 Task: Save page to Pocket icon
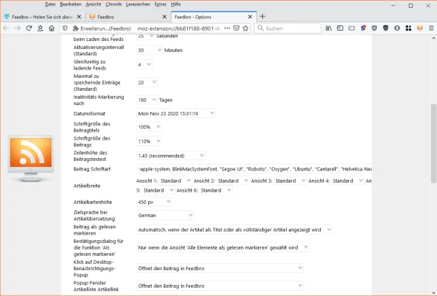[236, 28]
